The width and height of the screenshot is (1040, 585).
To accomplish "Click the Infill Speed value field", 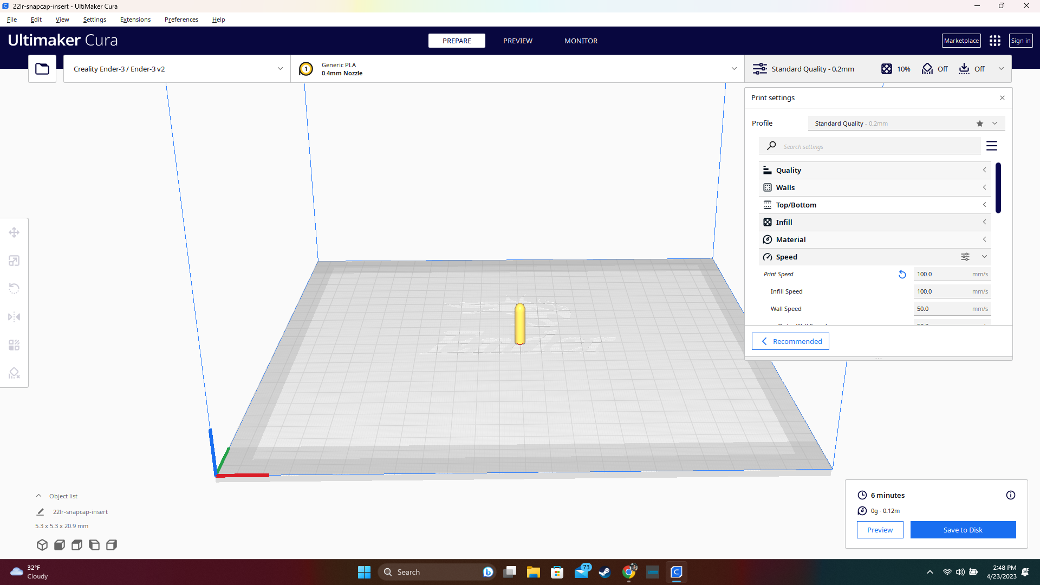I will (952, 291).
